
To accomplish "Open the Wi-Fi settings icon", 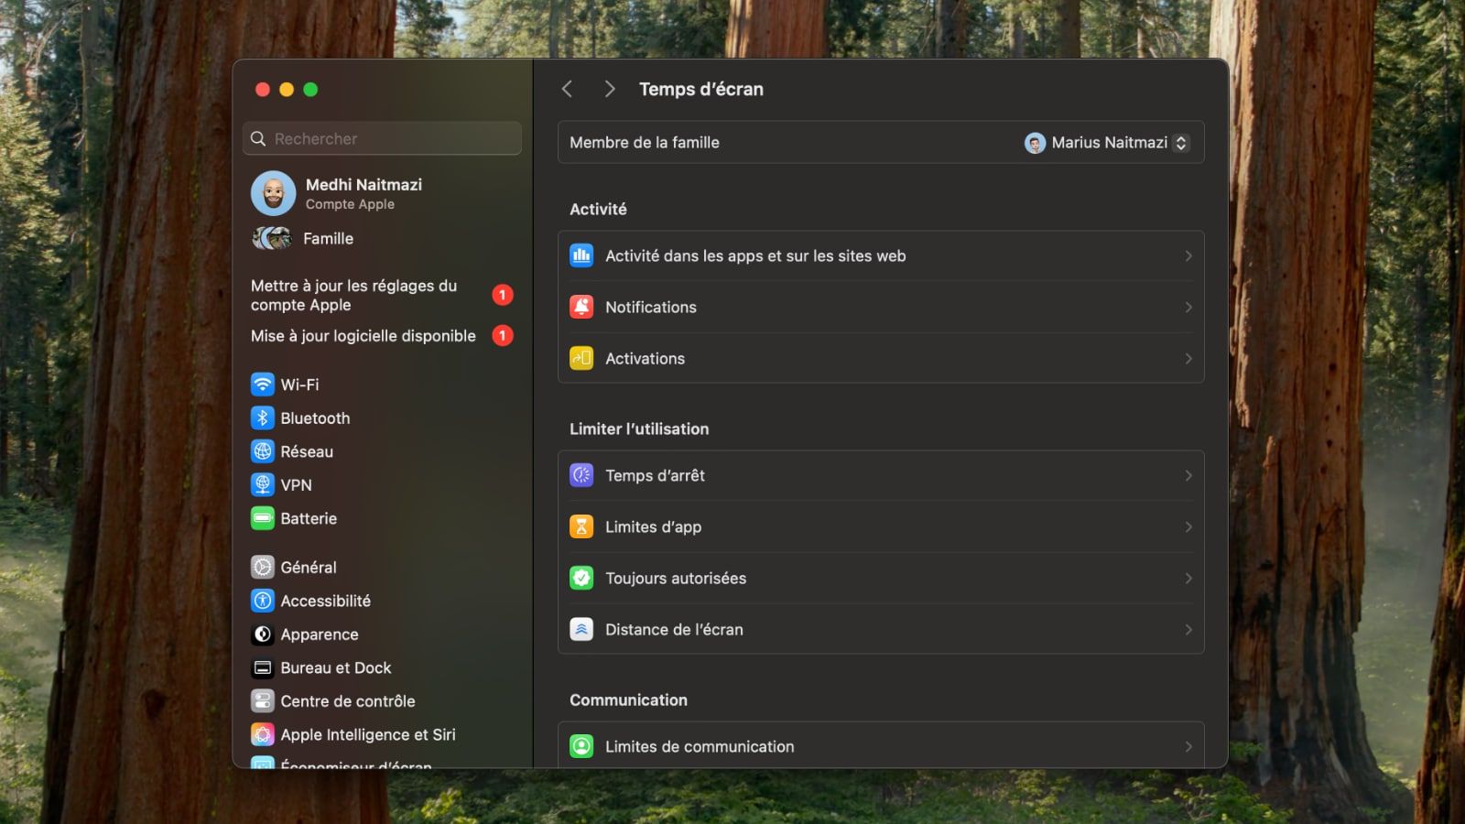I will [263, 385].
